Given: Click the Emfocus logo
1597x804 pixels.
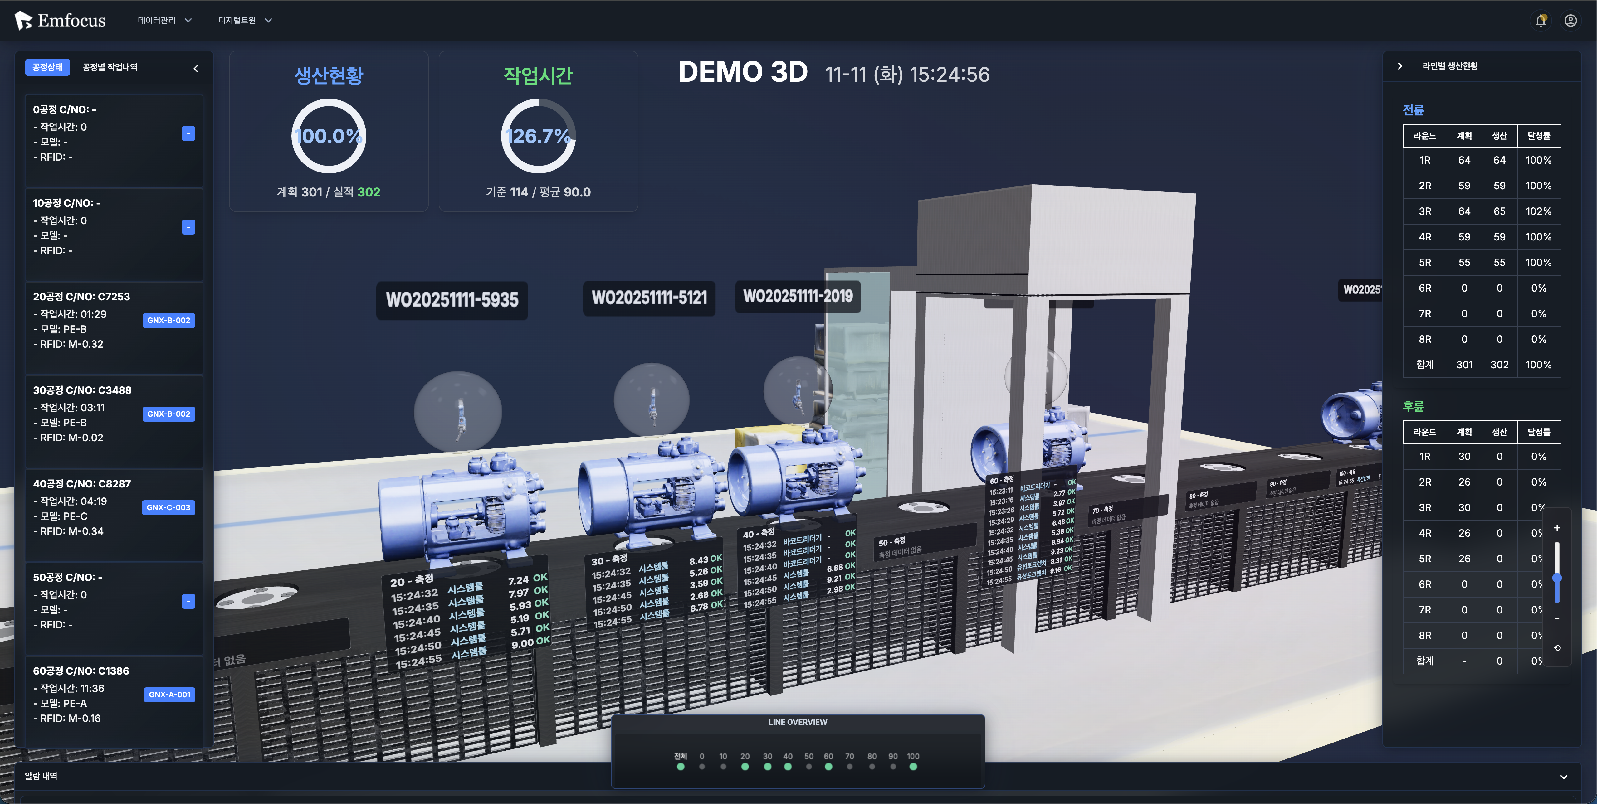Looking at the screenshot, I should (x=60, y=21).
